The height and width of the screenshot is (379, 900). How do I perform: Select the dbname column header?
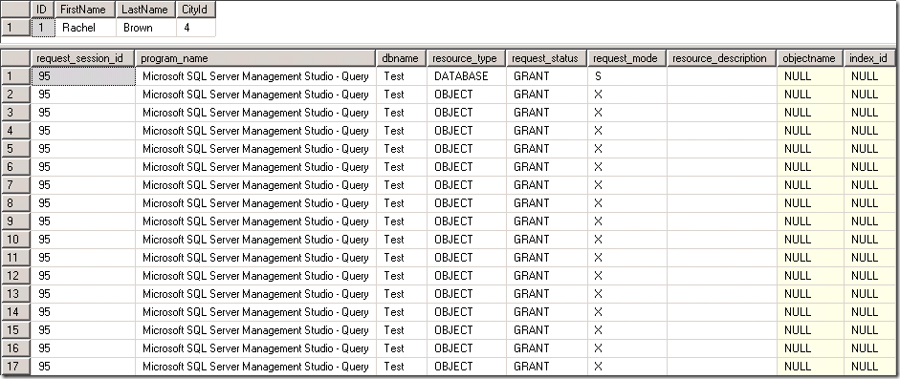(x=401, y=58)
